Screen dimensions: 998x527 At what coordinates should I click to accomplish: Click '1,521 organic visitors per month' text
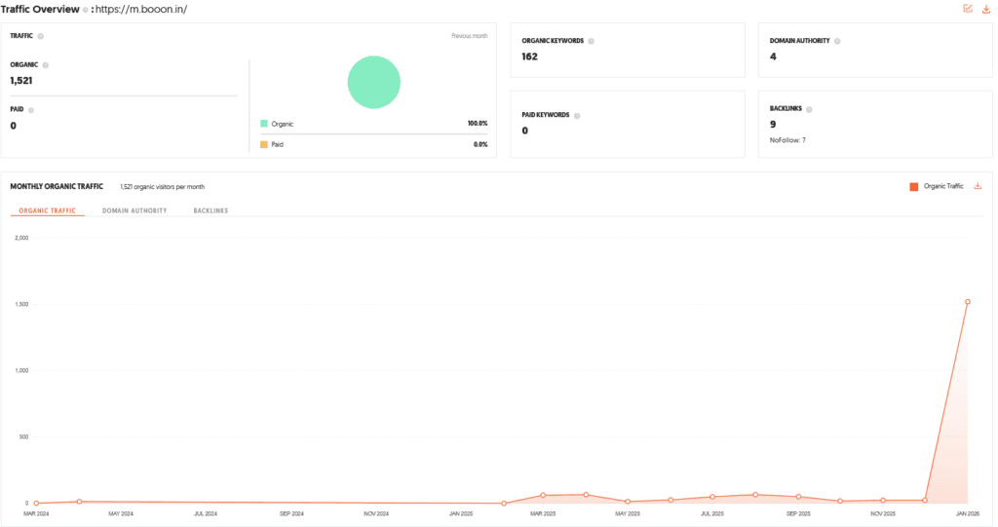(x=163, y=186)
